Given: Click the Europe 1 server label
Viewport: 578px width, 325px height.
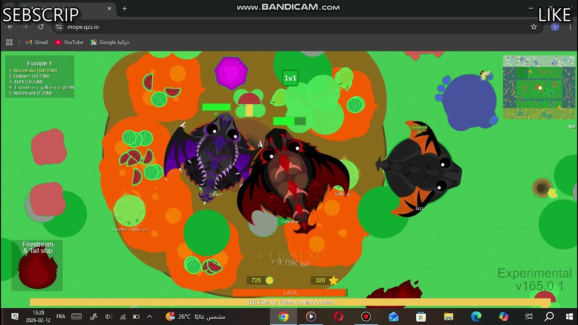Looking at the screenshot, I should click(39, 64).
